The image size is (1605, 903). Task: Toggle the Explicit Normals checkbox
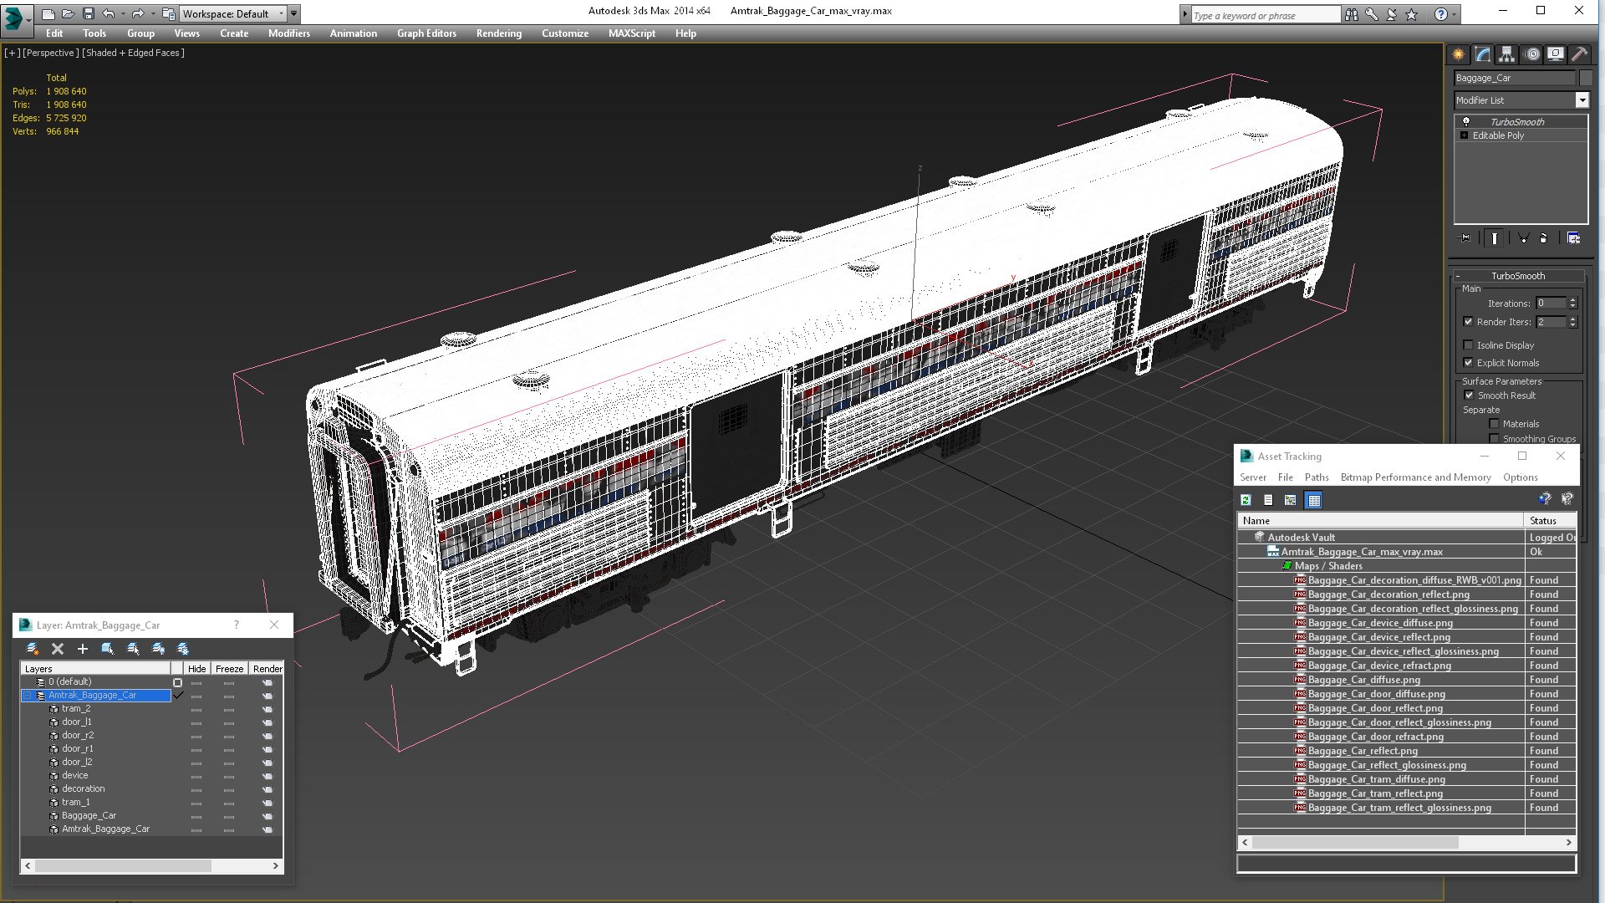click(x=1468, y=363)
